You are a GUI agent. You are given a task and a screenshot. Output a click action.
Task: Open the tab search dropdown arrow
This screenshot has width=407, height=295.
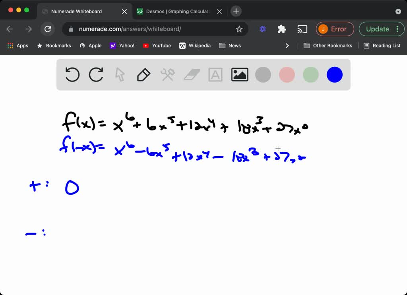click(398, 11)
